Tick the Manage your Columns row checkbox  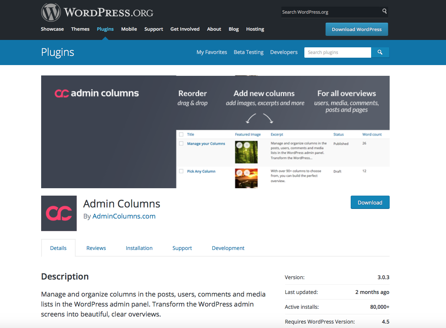181,143
